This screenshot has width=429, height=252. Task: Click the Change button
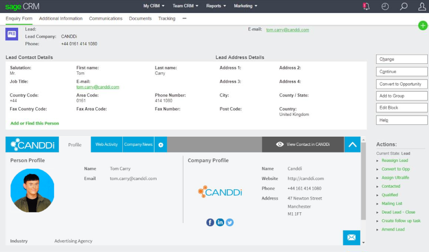(x=402, y=59)
